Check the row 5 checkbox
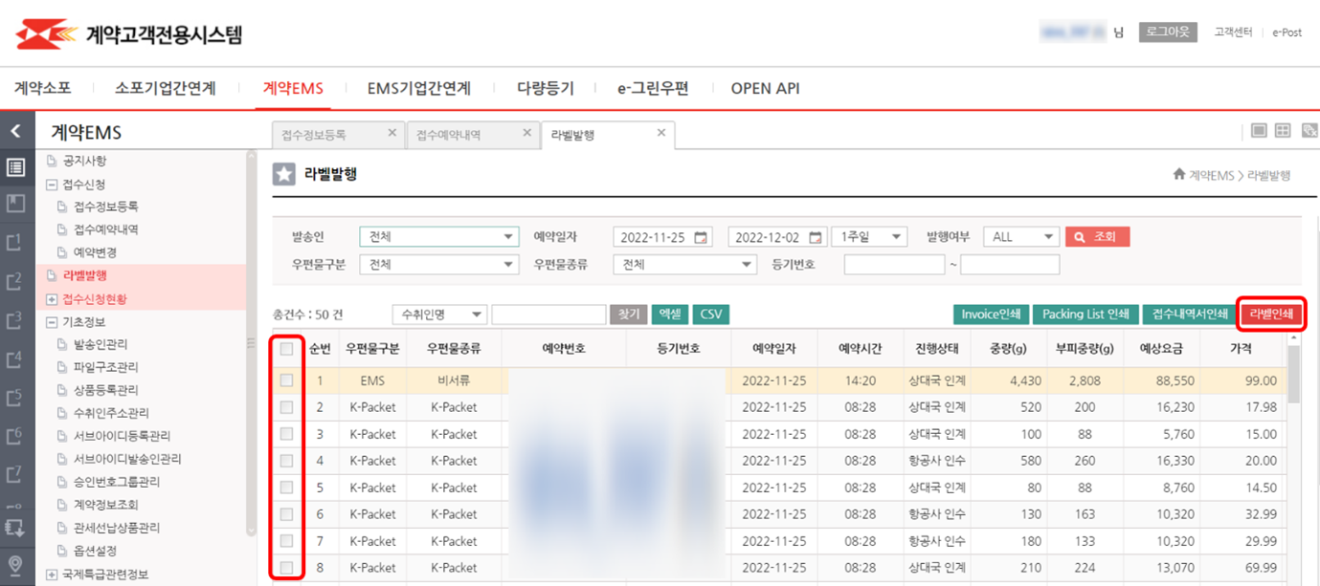Screen dimensions: 1320x586 [x=286, y=488]
